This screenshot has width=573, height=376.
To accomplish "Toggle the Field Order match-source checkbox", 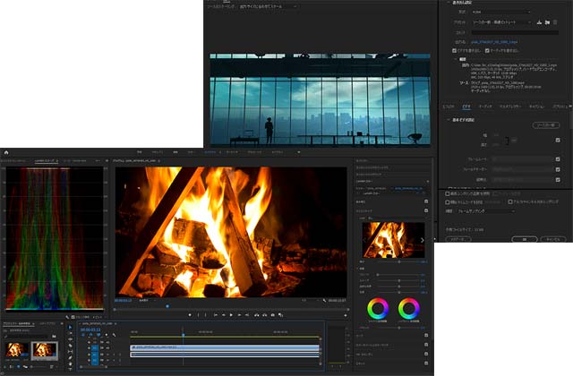I will tap(558, 169).
